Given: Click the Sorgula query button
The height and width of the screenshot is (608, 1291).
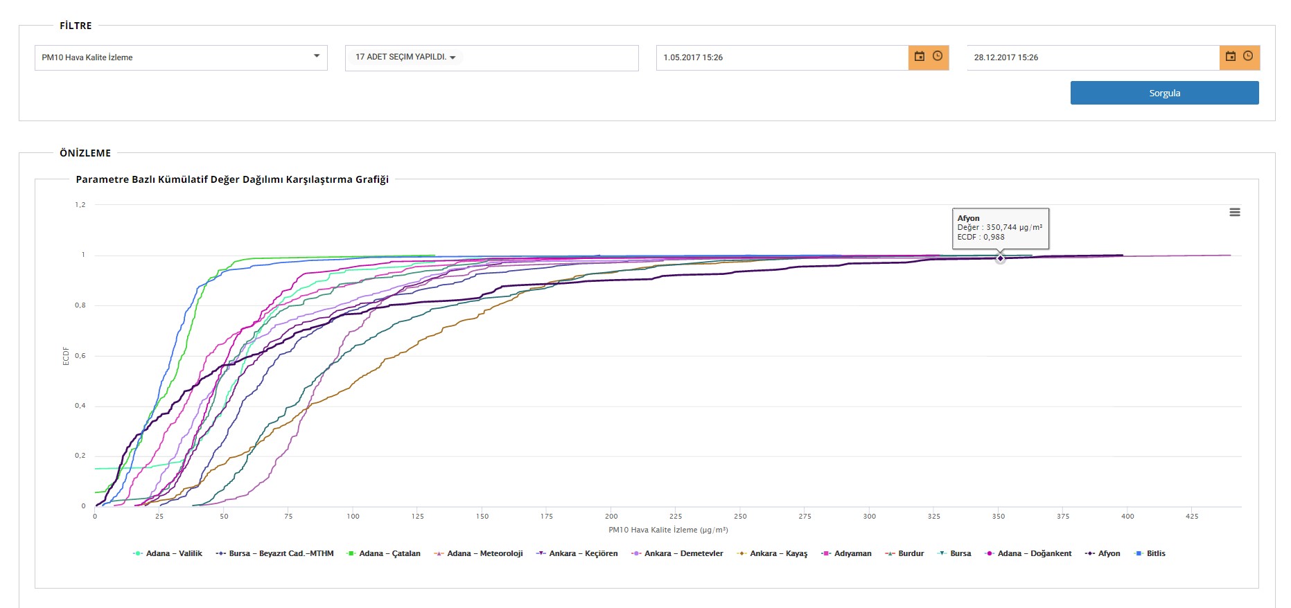Looking at the screenshot, I should (x=1164, y=93).
